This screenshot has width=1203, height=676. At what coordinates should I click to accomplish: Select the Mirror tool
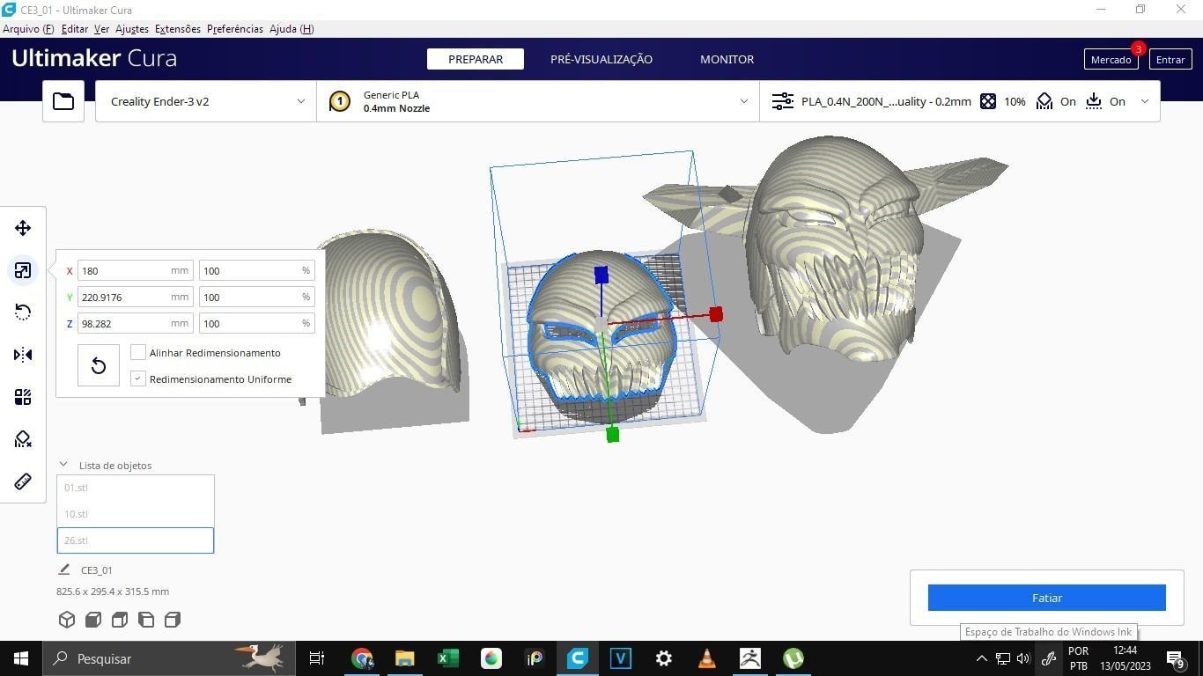coord(23,355)
